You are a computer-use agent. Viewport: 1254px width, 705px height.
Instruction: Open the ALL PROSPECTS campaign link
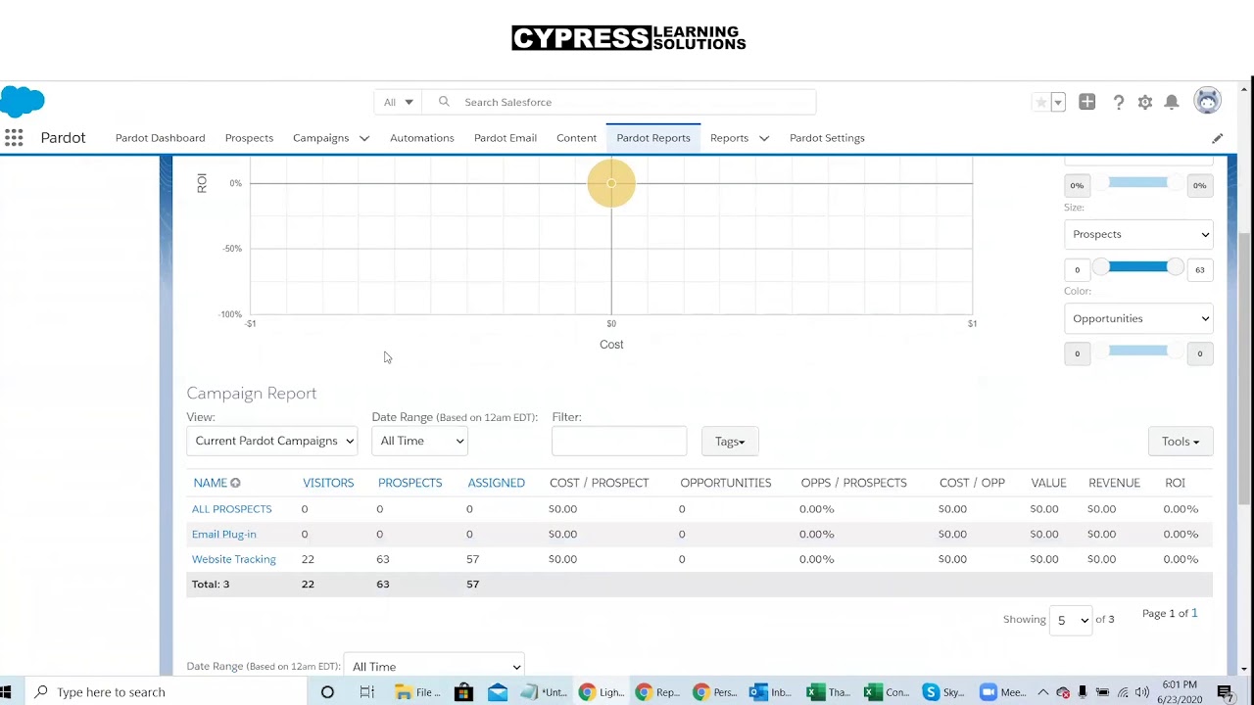(x=232, y=509)
